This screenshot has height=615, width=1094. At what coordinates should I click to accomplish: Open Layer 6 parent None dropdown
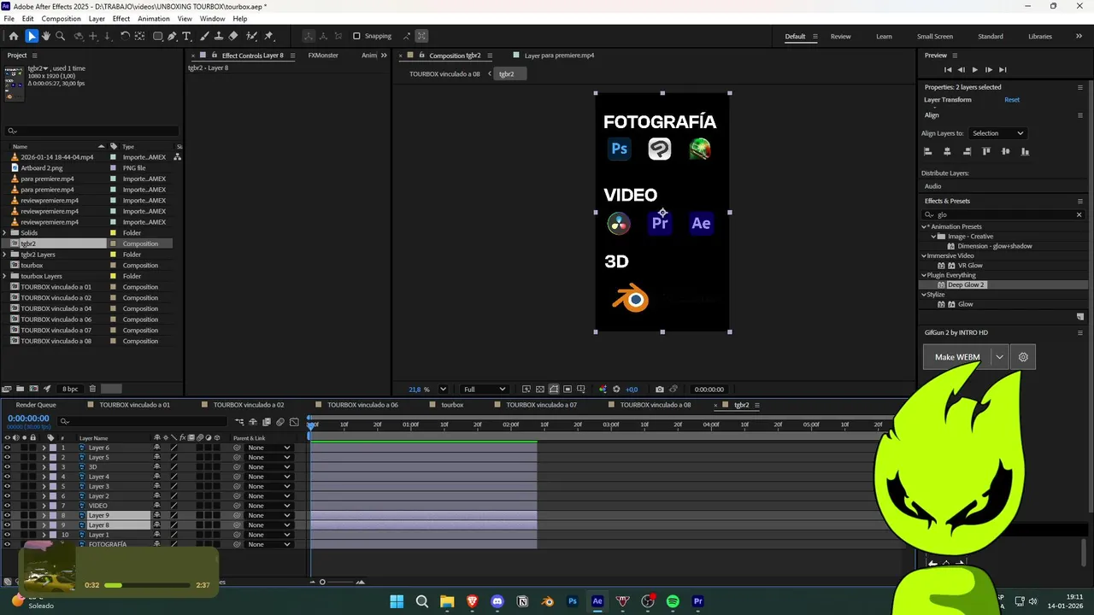coord(268,448)
